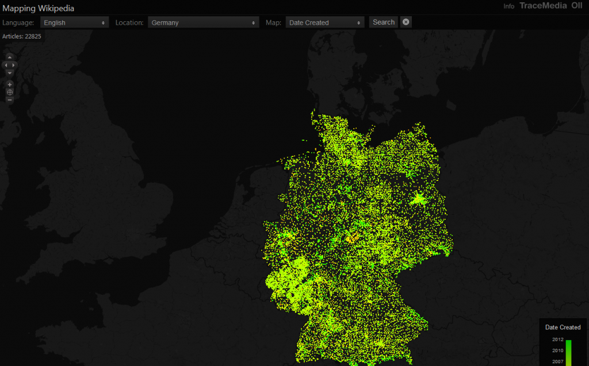
Task: Clear the search with the X icon
Action: [406, 22]
